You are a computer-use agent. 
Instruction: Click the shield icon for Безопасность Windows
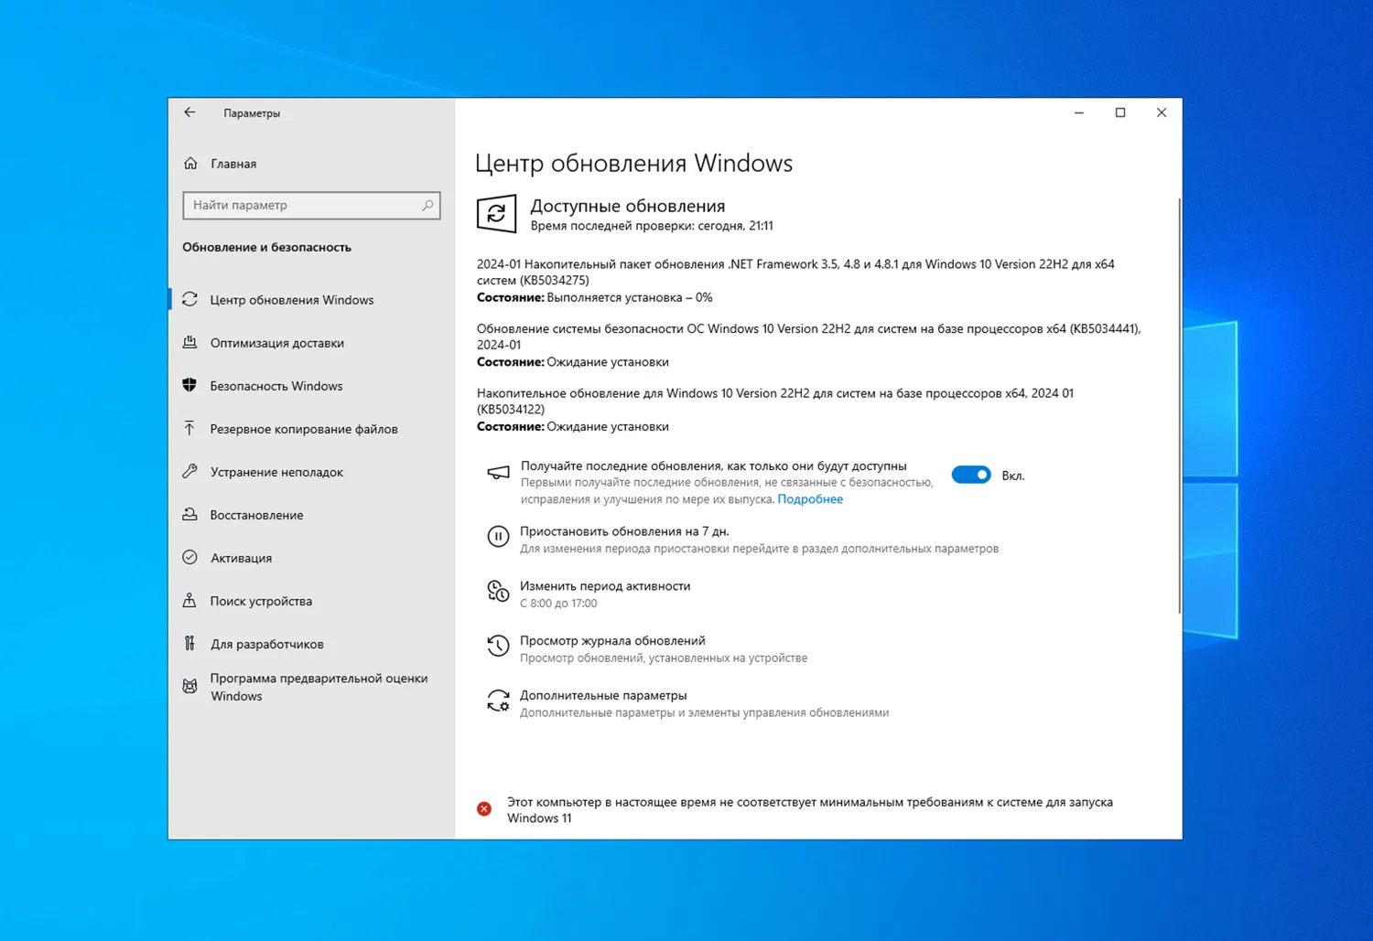click(189, 385)
